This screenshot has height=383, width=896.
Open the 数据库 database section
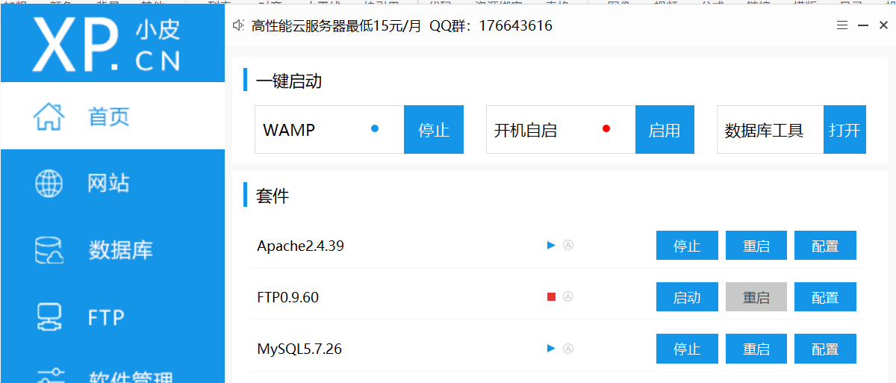(x=112, y=250)
